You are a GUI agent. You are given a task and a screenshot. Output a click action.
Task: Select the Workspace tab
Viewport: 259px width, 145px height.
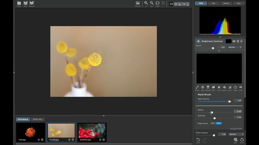pyautogui.click(x=23, y=119)
